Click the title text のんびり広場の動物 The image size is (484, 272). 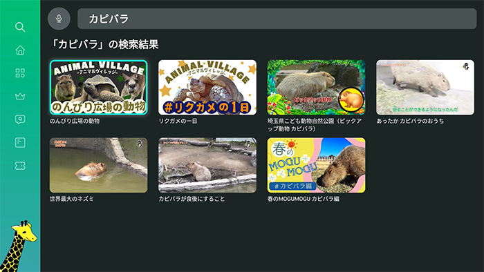point(75,121)
